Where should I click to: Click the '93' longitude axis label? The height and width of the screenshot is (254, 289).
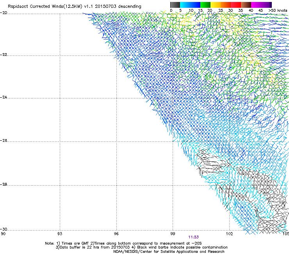point(60,234)
